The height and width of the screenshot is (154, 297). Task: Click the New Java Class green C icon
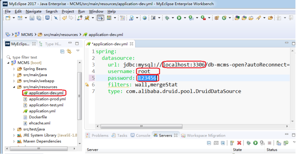click(224, 18)
